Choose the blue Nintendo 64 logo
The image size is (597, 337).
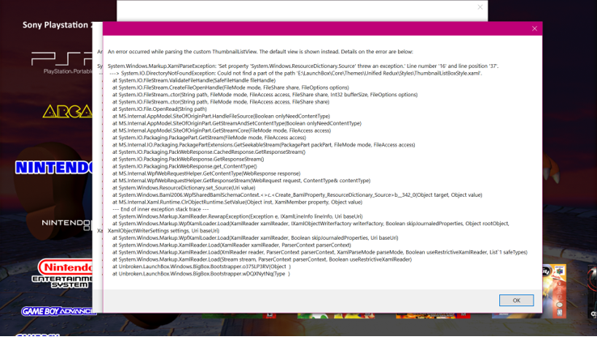53,168
